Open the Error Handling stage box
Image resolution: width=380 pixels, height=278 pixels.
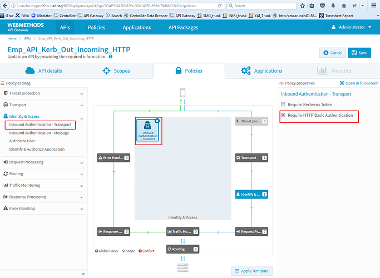point(113,158)
